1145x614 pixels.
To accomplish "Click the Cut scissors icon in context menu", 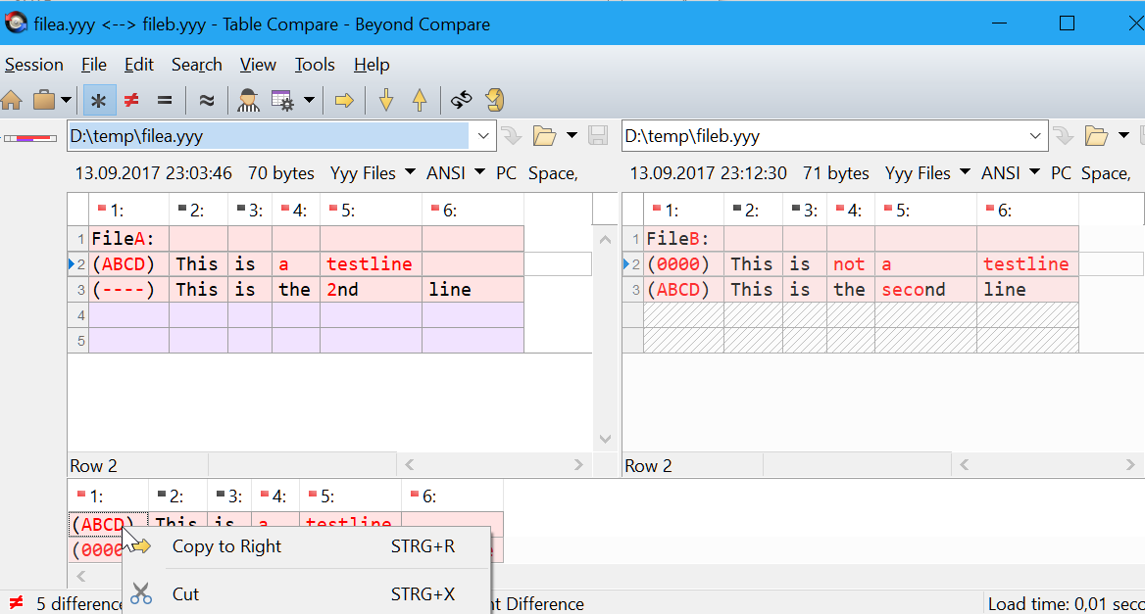I will (141, 594).
